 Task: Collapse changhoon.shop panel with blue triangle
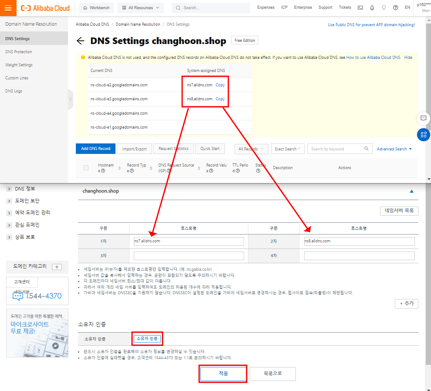[x=411, y=191]
